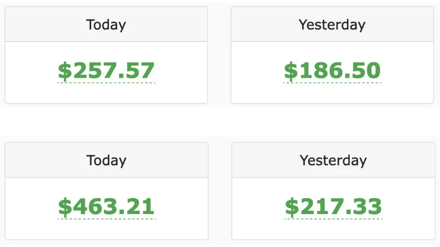Click the dollar sign in $217.33
Viewport: 440px width, 247px height.
[292, 207]
